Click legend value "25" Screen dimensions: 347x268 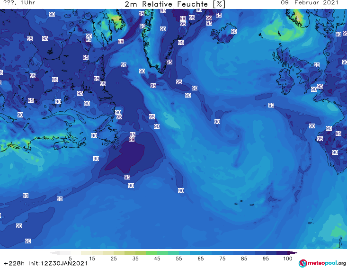click(x=114, y=259)
